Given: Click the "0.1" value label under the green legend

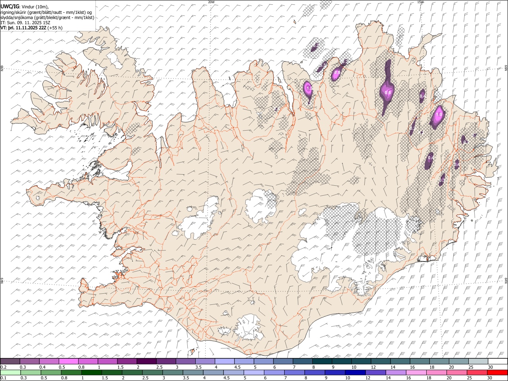Looking at the screenshot, I should [4, 378].
